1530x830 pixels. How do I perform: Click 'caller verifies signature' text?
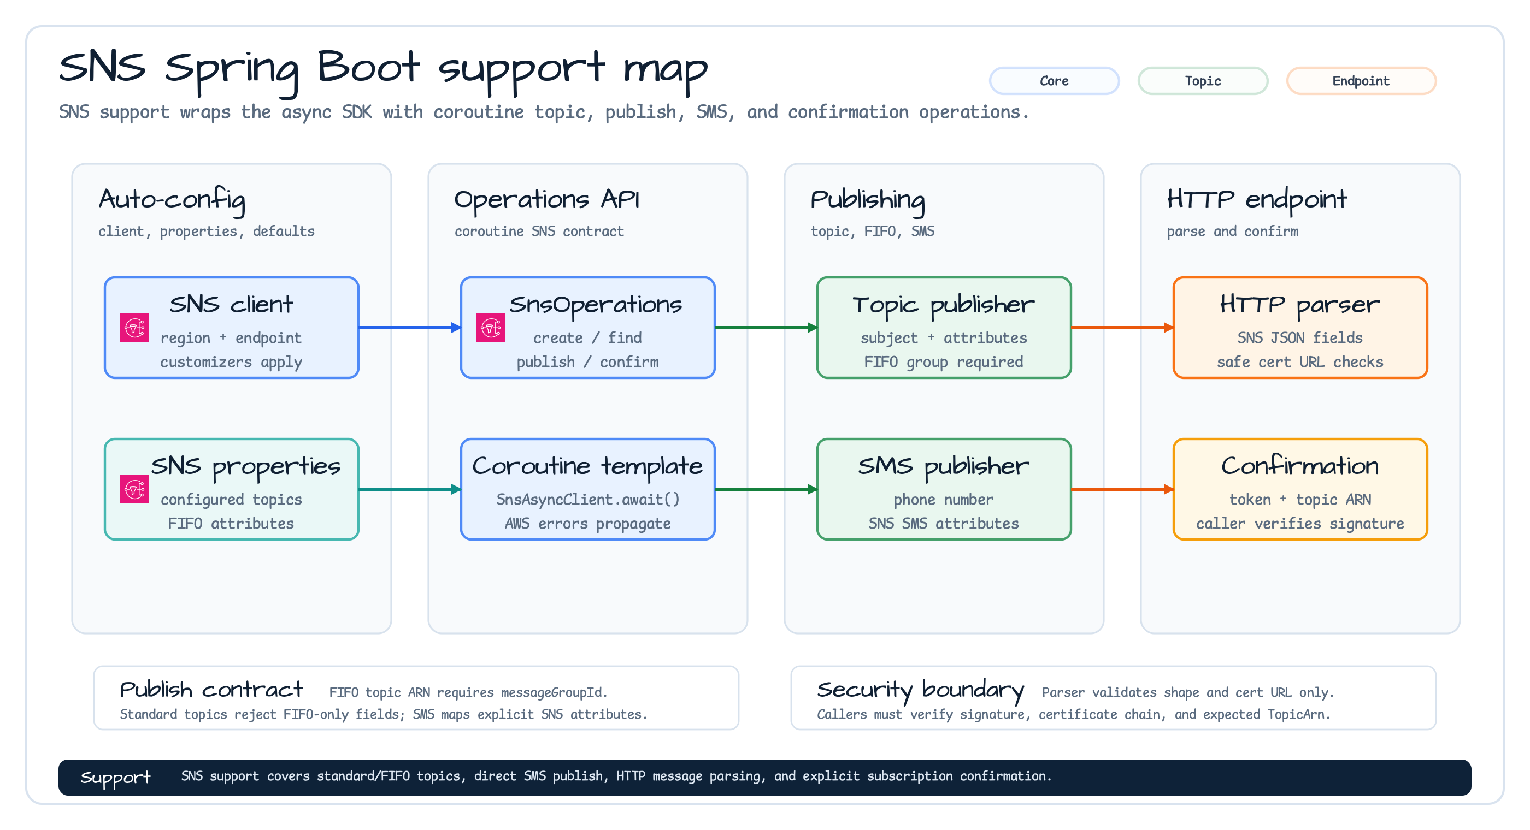(x=1299, y=524)
